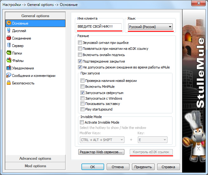Click the Имя клиента nickname field
This screenshot has height=175, width=208.
99,27
